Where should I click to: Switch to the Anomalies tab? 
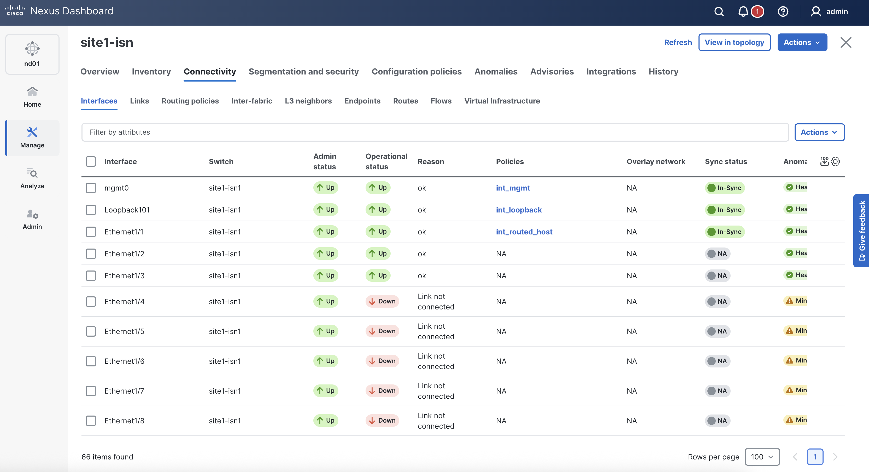496,72
